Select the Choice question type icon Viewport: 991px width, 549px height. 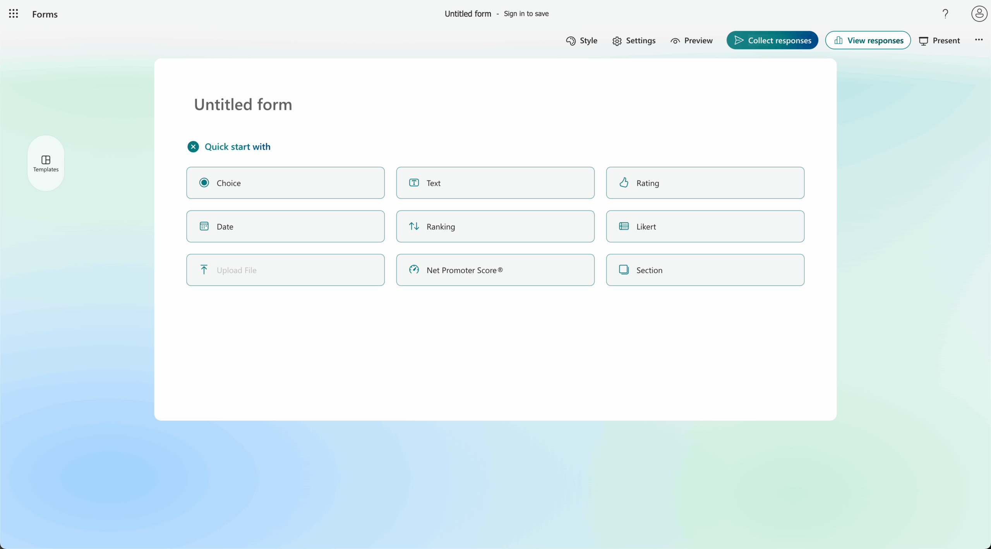click(204, 183)
